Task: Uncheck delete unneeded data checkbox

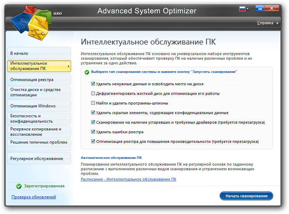Action: pyautogui.click(x=93, y=84)
